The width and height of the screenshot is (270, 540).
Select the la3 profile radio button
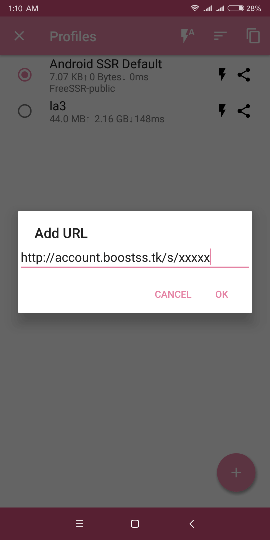[25, 111]
